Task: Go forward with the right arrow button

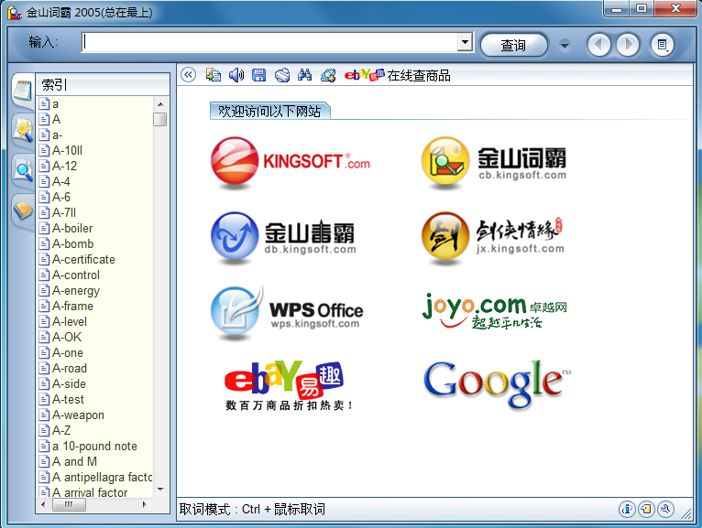Action: pyautogui.click(x=628, y=45)
